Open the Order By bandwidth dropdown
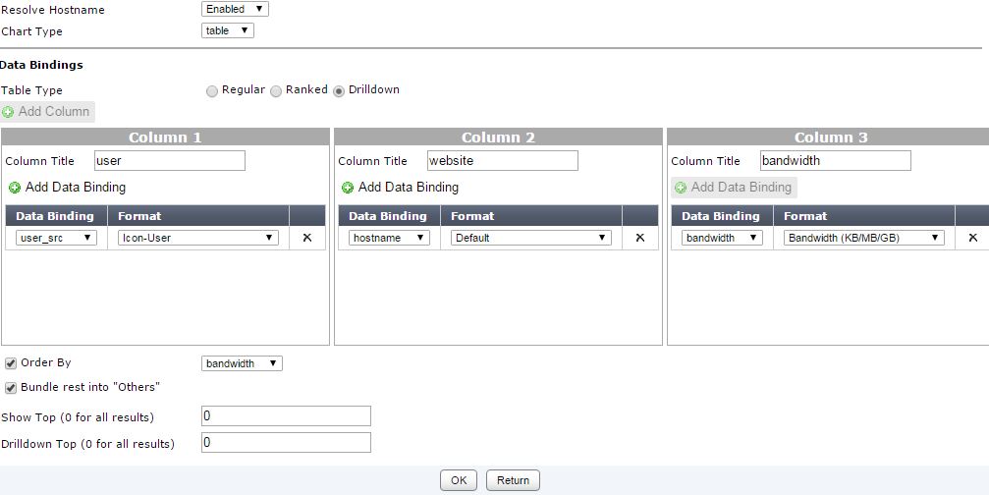 point(242,363)
